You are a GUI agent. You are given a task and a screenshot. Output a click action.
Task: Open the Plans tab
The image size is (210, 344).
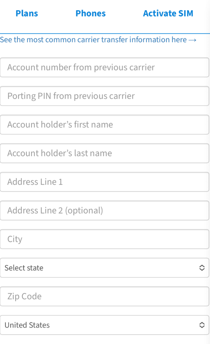coord(27,13)
